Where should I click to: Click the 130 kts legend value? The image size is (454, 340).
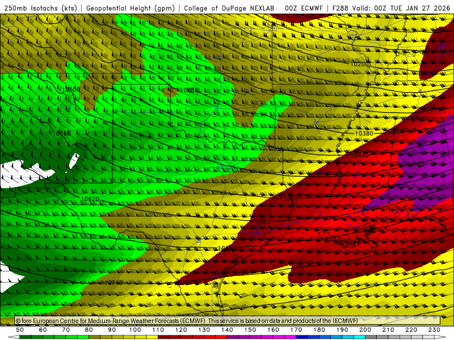(x=204, y=330)
